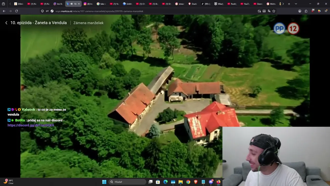Image resolution: width=330 pixels, height=186 pixels.
Task: Open the discord.gg invite link in chat
Action: click(31, 125)
